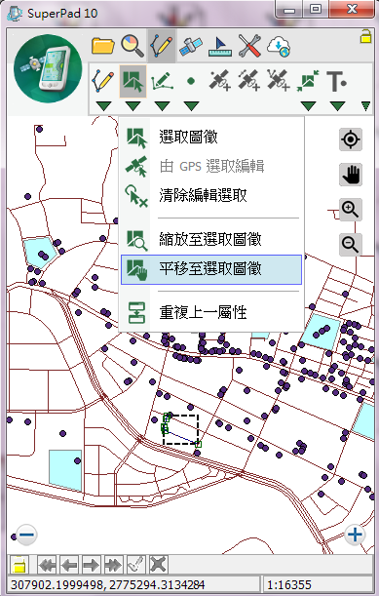Choose 清除編輯選取 menu item
Viewport: 379px width, 596px height.
[x=211, y=195]
